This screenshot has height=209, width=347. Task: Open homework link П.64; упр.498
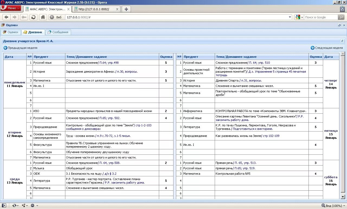(109, 63)
